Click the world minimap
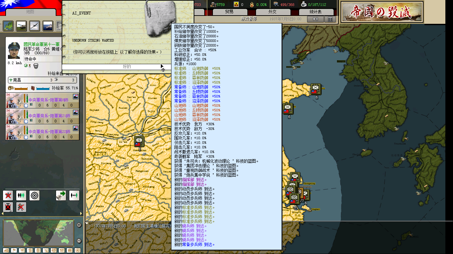 tap(38, 233)
